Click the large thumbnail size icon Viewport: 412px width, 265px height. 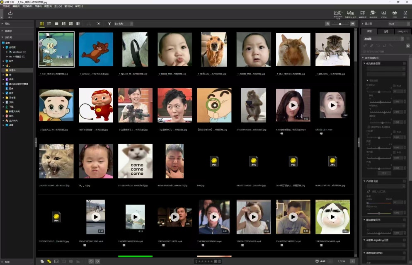coord(353,24)
